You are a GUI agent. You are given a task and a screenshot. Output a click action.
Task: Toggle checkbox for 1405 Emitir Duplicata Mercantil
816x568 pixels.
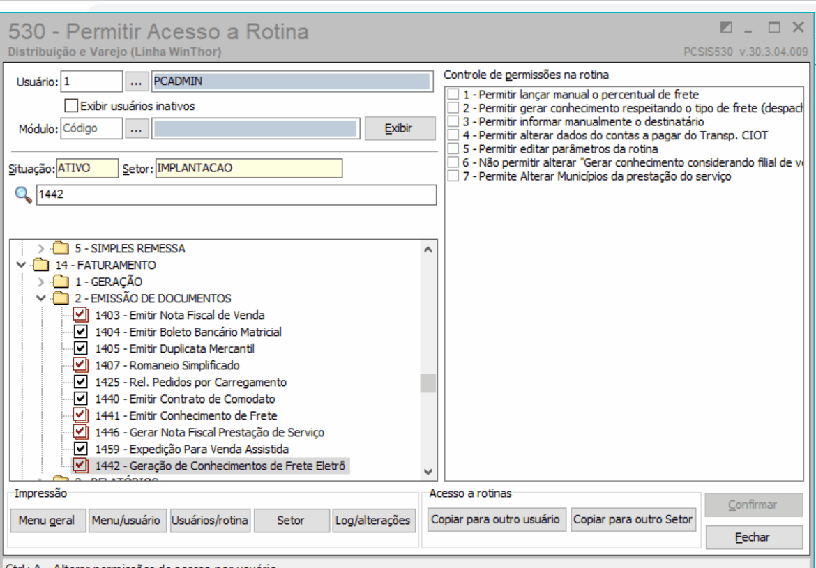80,348
